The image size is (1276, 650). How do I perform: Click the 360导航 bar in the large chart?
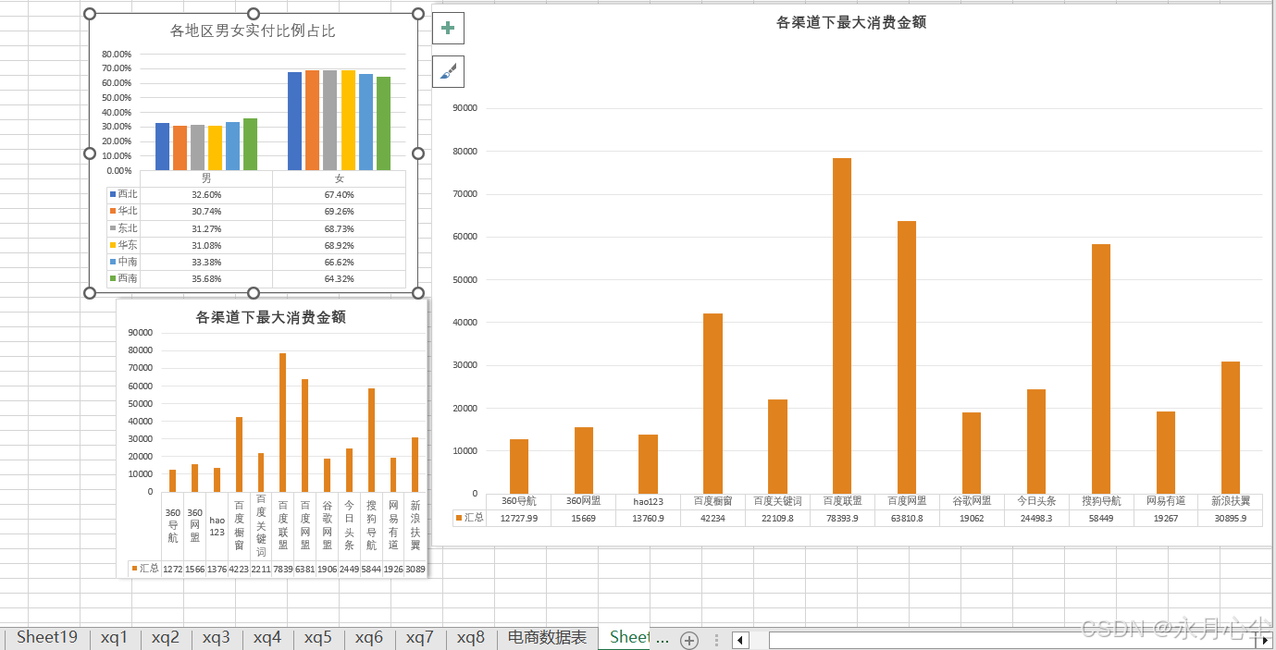pyautogui.click(x=518, y=466)
